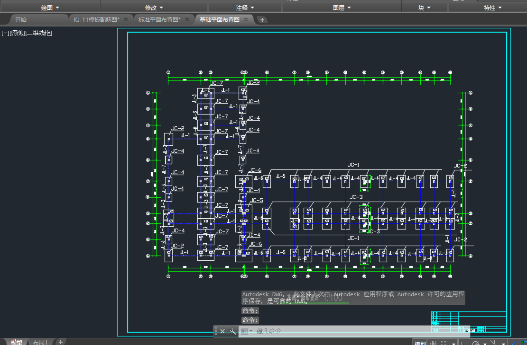Add a new drawing tab
Screen dimensions: 527x345
[262, 20]
